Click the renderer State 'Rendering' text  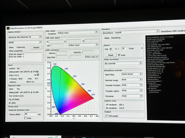click(x=116, y=38)
